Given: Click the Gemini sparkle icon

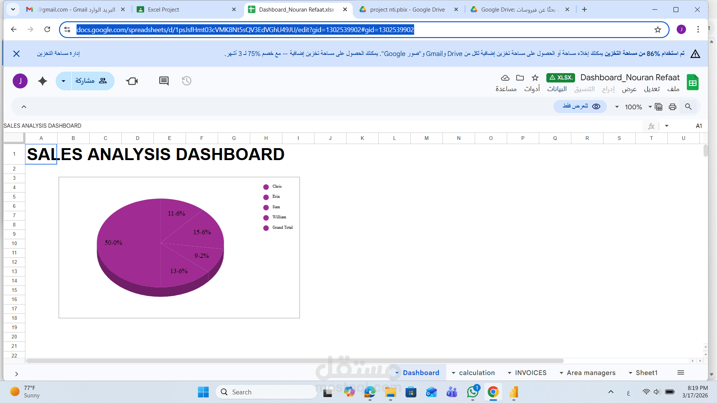Looking at the screenshot, I should (43, 81).
